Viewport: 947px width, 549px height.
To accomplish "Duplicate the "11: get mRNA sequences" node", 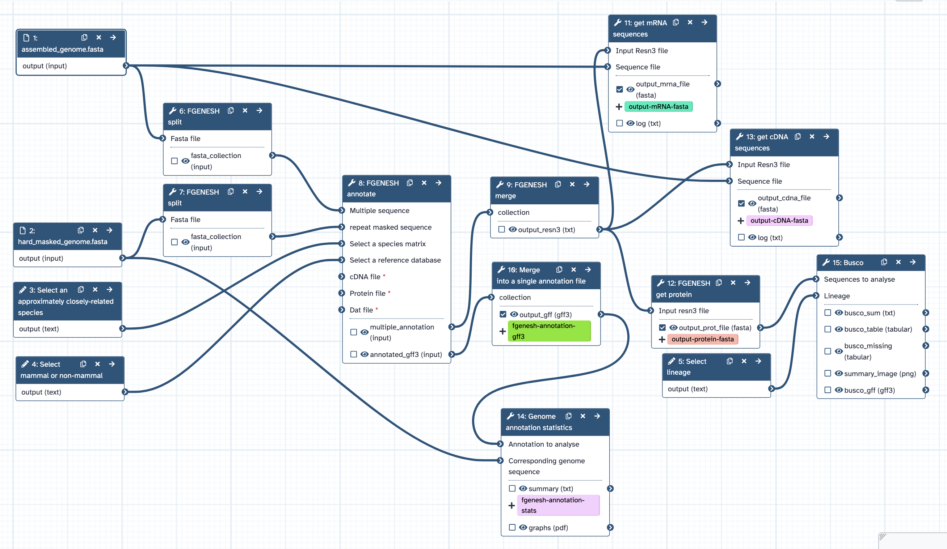I will tap(675, 22).
